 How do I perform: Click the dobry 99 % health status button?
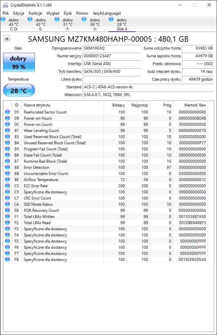tap(19, 62)
